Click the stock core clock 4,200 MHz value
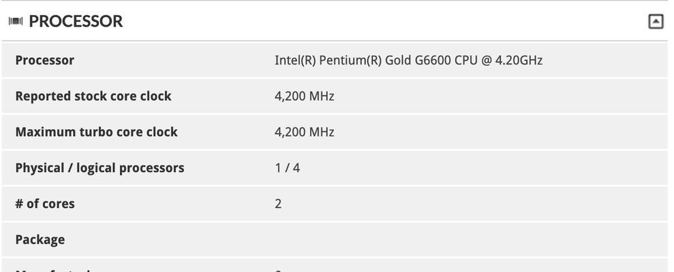 (305, 96)
